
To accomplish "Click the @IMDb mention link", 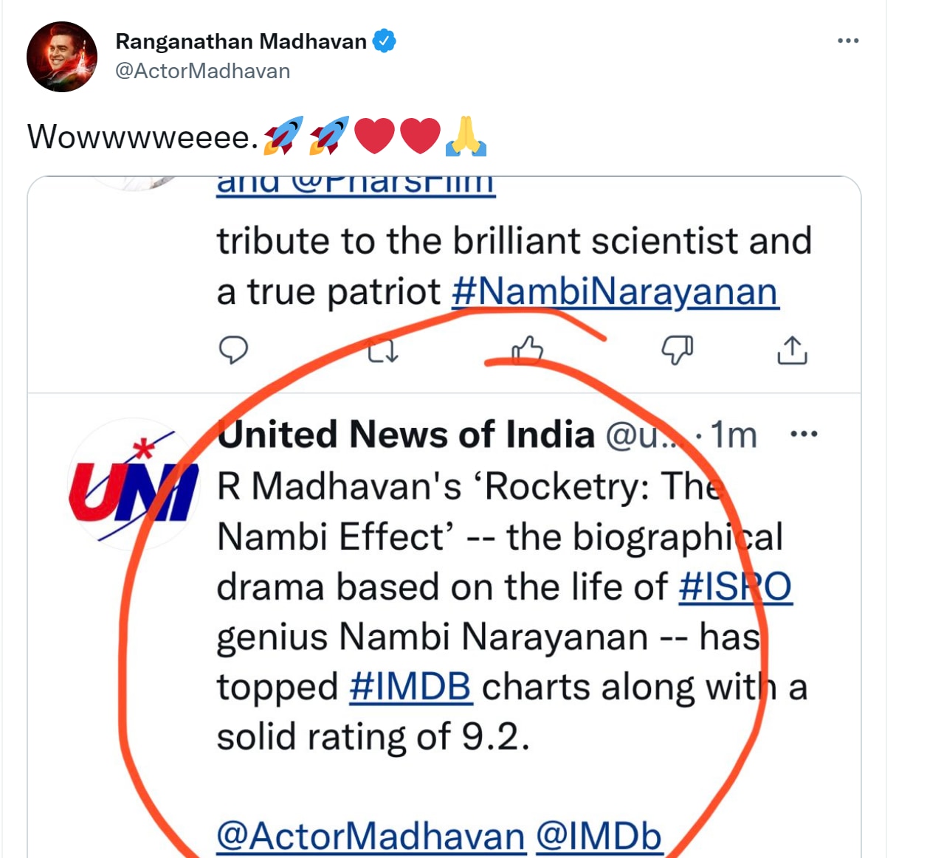I will click(599, 837).
